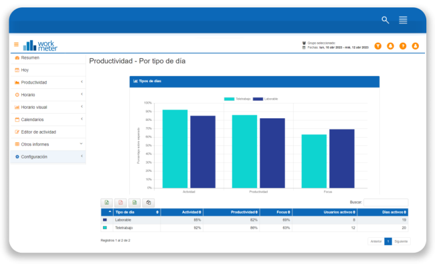Sort table by Focus column
435x264 pixels.
click(x=276, y=212)
